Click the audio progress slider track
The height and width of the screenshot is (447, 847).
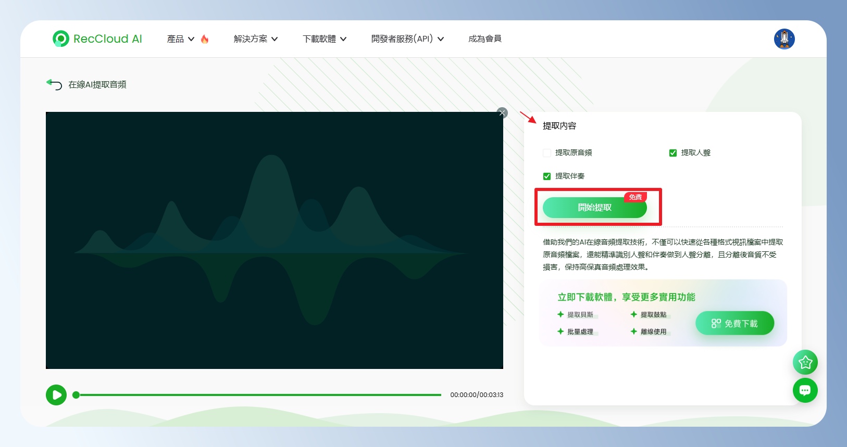[260, 395]
